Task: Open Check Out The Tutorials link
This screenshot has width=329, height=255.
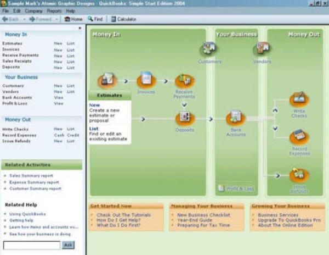Action: click(x=123, y=215)
